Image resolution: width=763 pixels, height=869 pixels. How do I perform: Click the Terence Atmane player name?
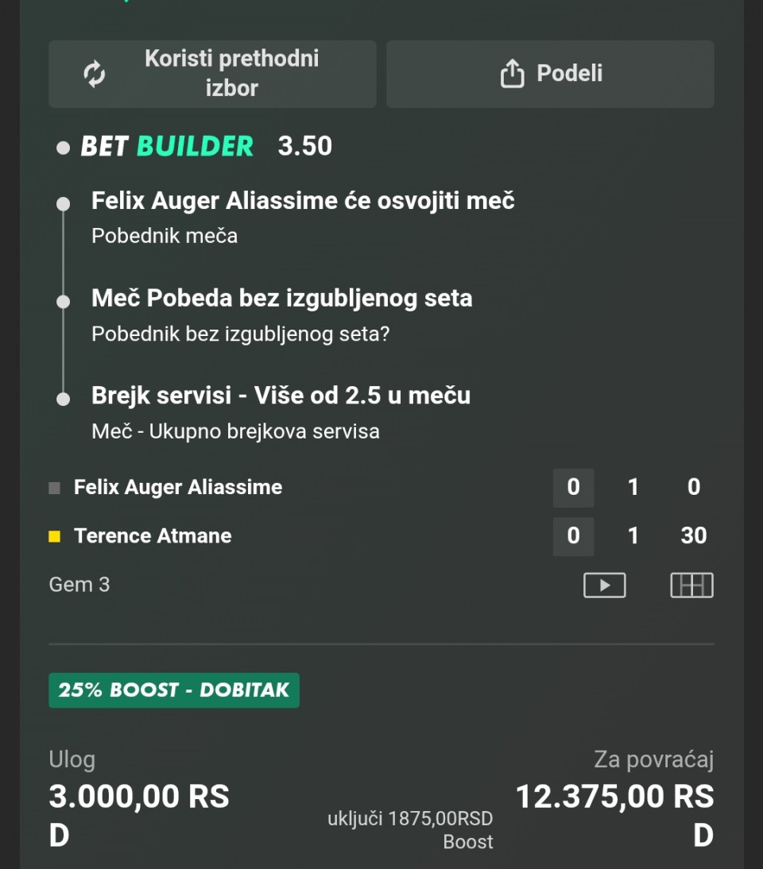pos(153,536)
